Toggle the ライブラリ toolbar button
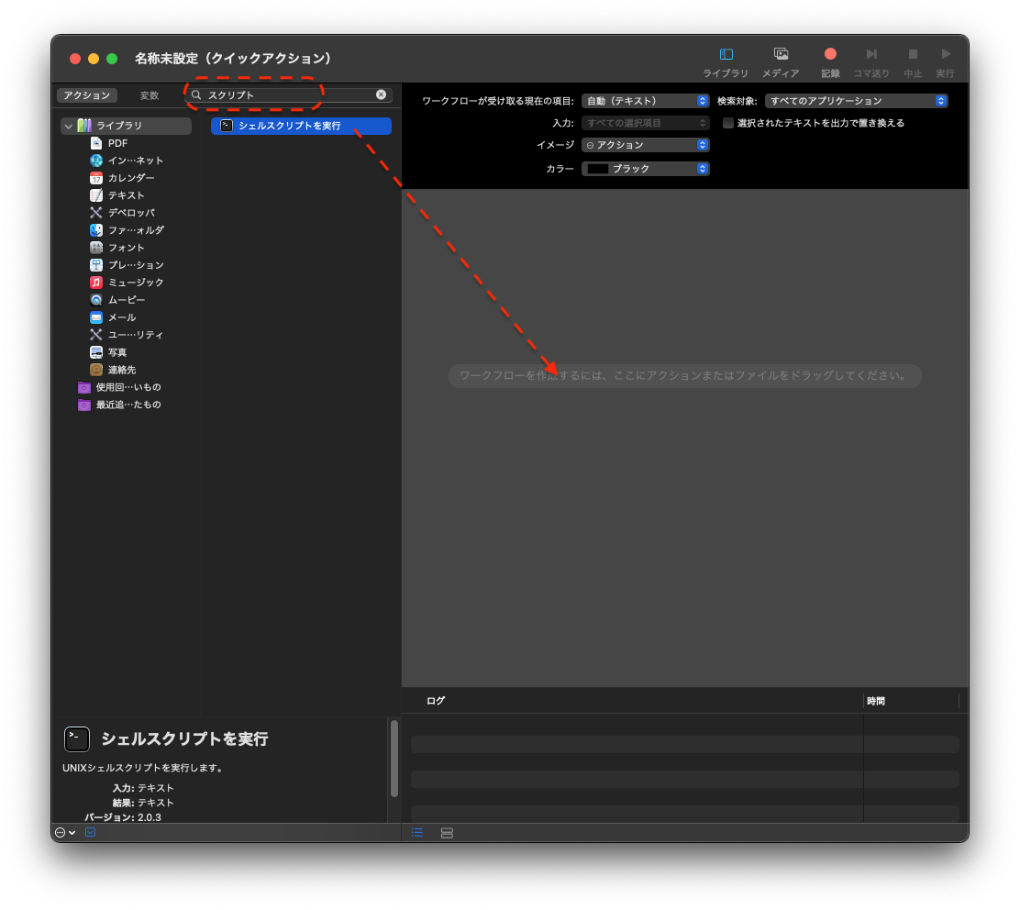This screenshot has width=1020, height=910. [726, 62]
